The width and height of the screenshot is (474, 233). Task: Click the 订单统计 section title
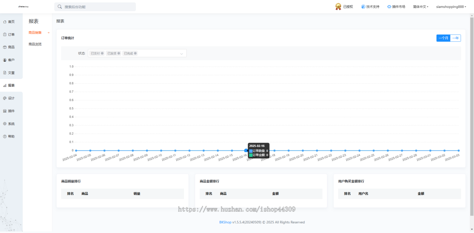[68, 38]
